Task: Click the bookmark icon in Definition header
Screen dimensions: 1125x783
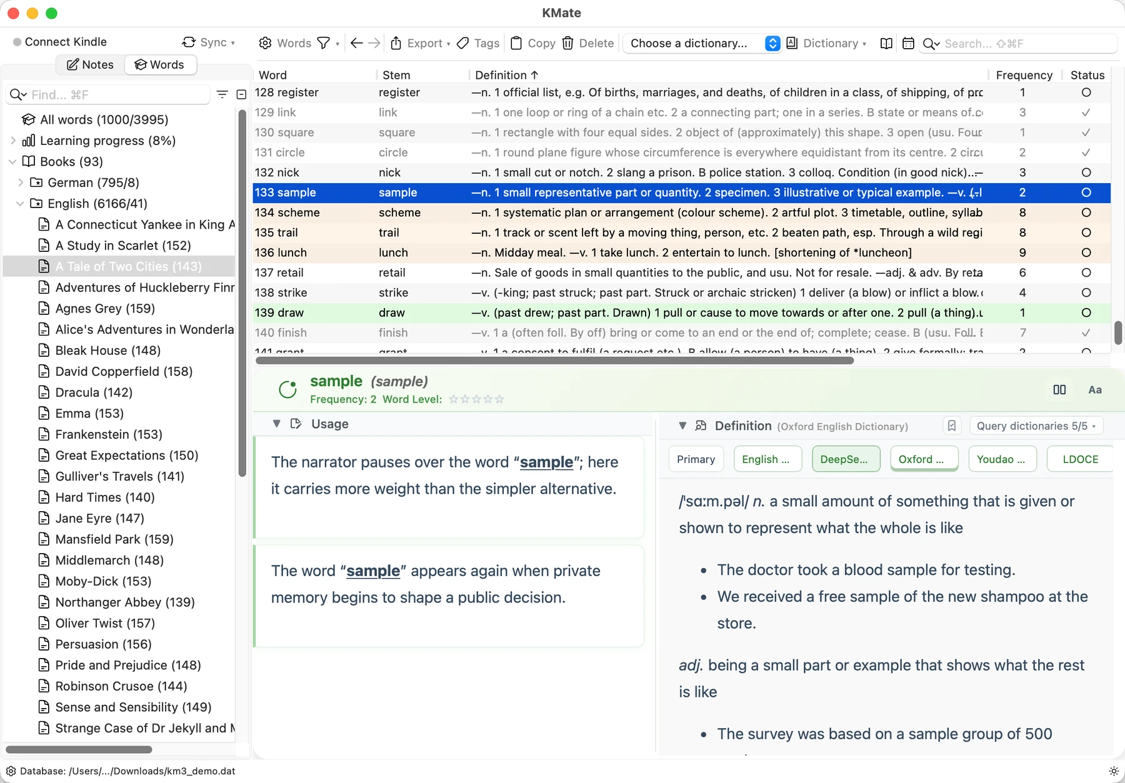Action: click(x=951, y=426)
